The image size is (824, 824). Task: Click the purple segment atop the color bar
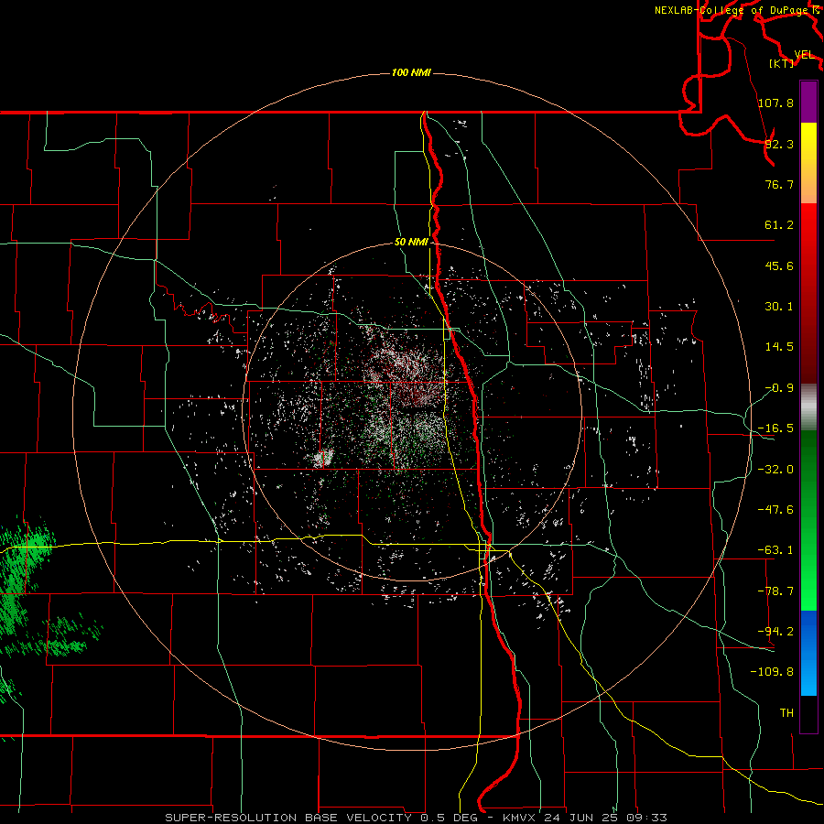pos(808,103)
